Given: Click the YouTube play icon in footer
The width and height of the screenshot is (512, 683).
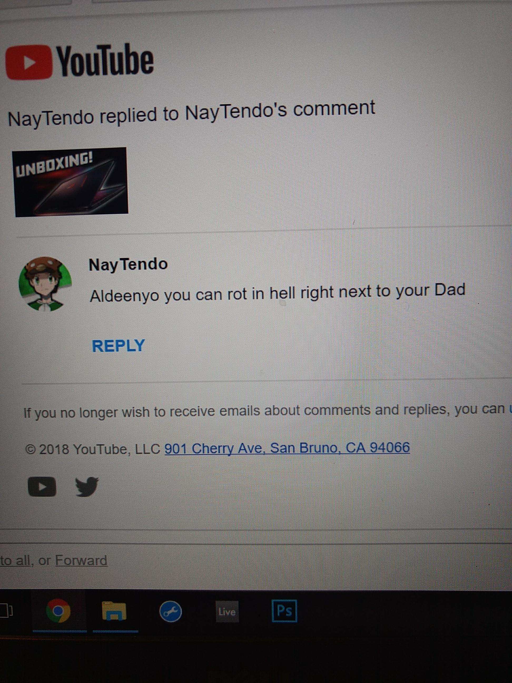Looking at the screenshot, I should point(42,487).
